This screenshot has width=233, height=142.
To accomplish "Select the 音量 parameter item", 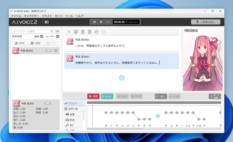I will (x=74, y=114).
